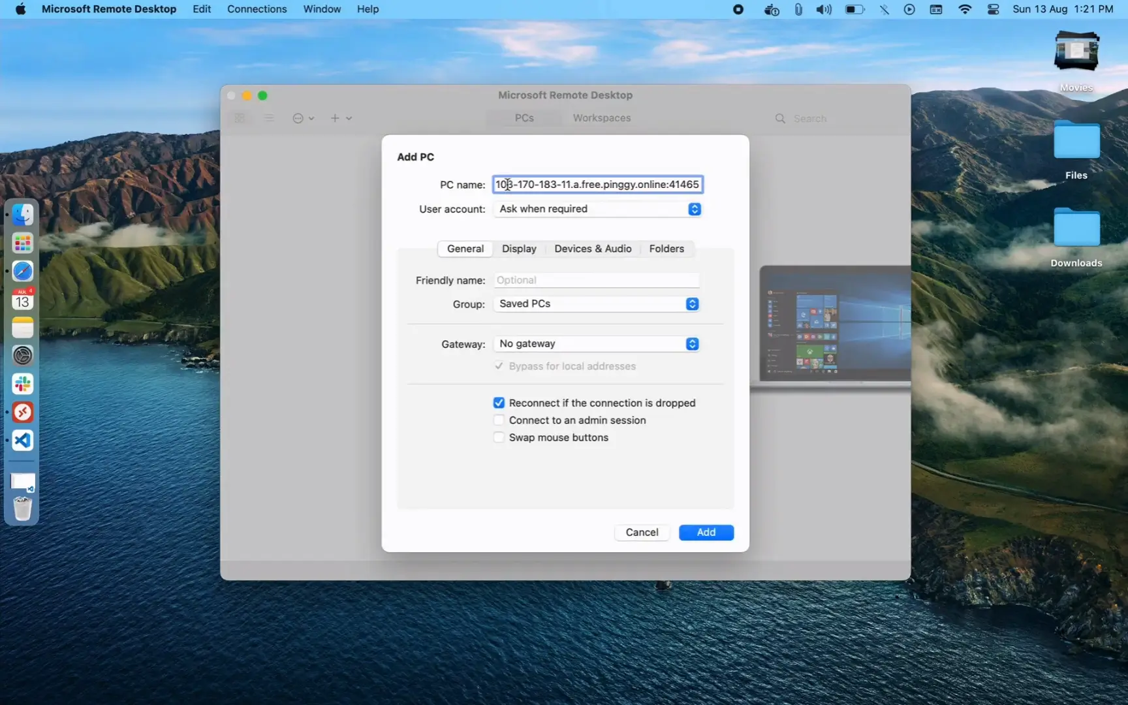
Task: Select the Workspaces tab in main window
Action: 602,118
